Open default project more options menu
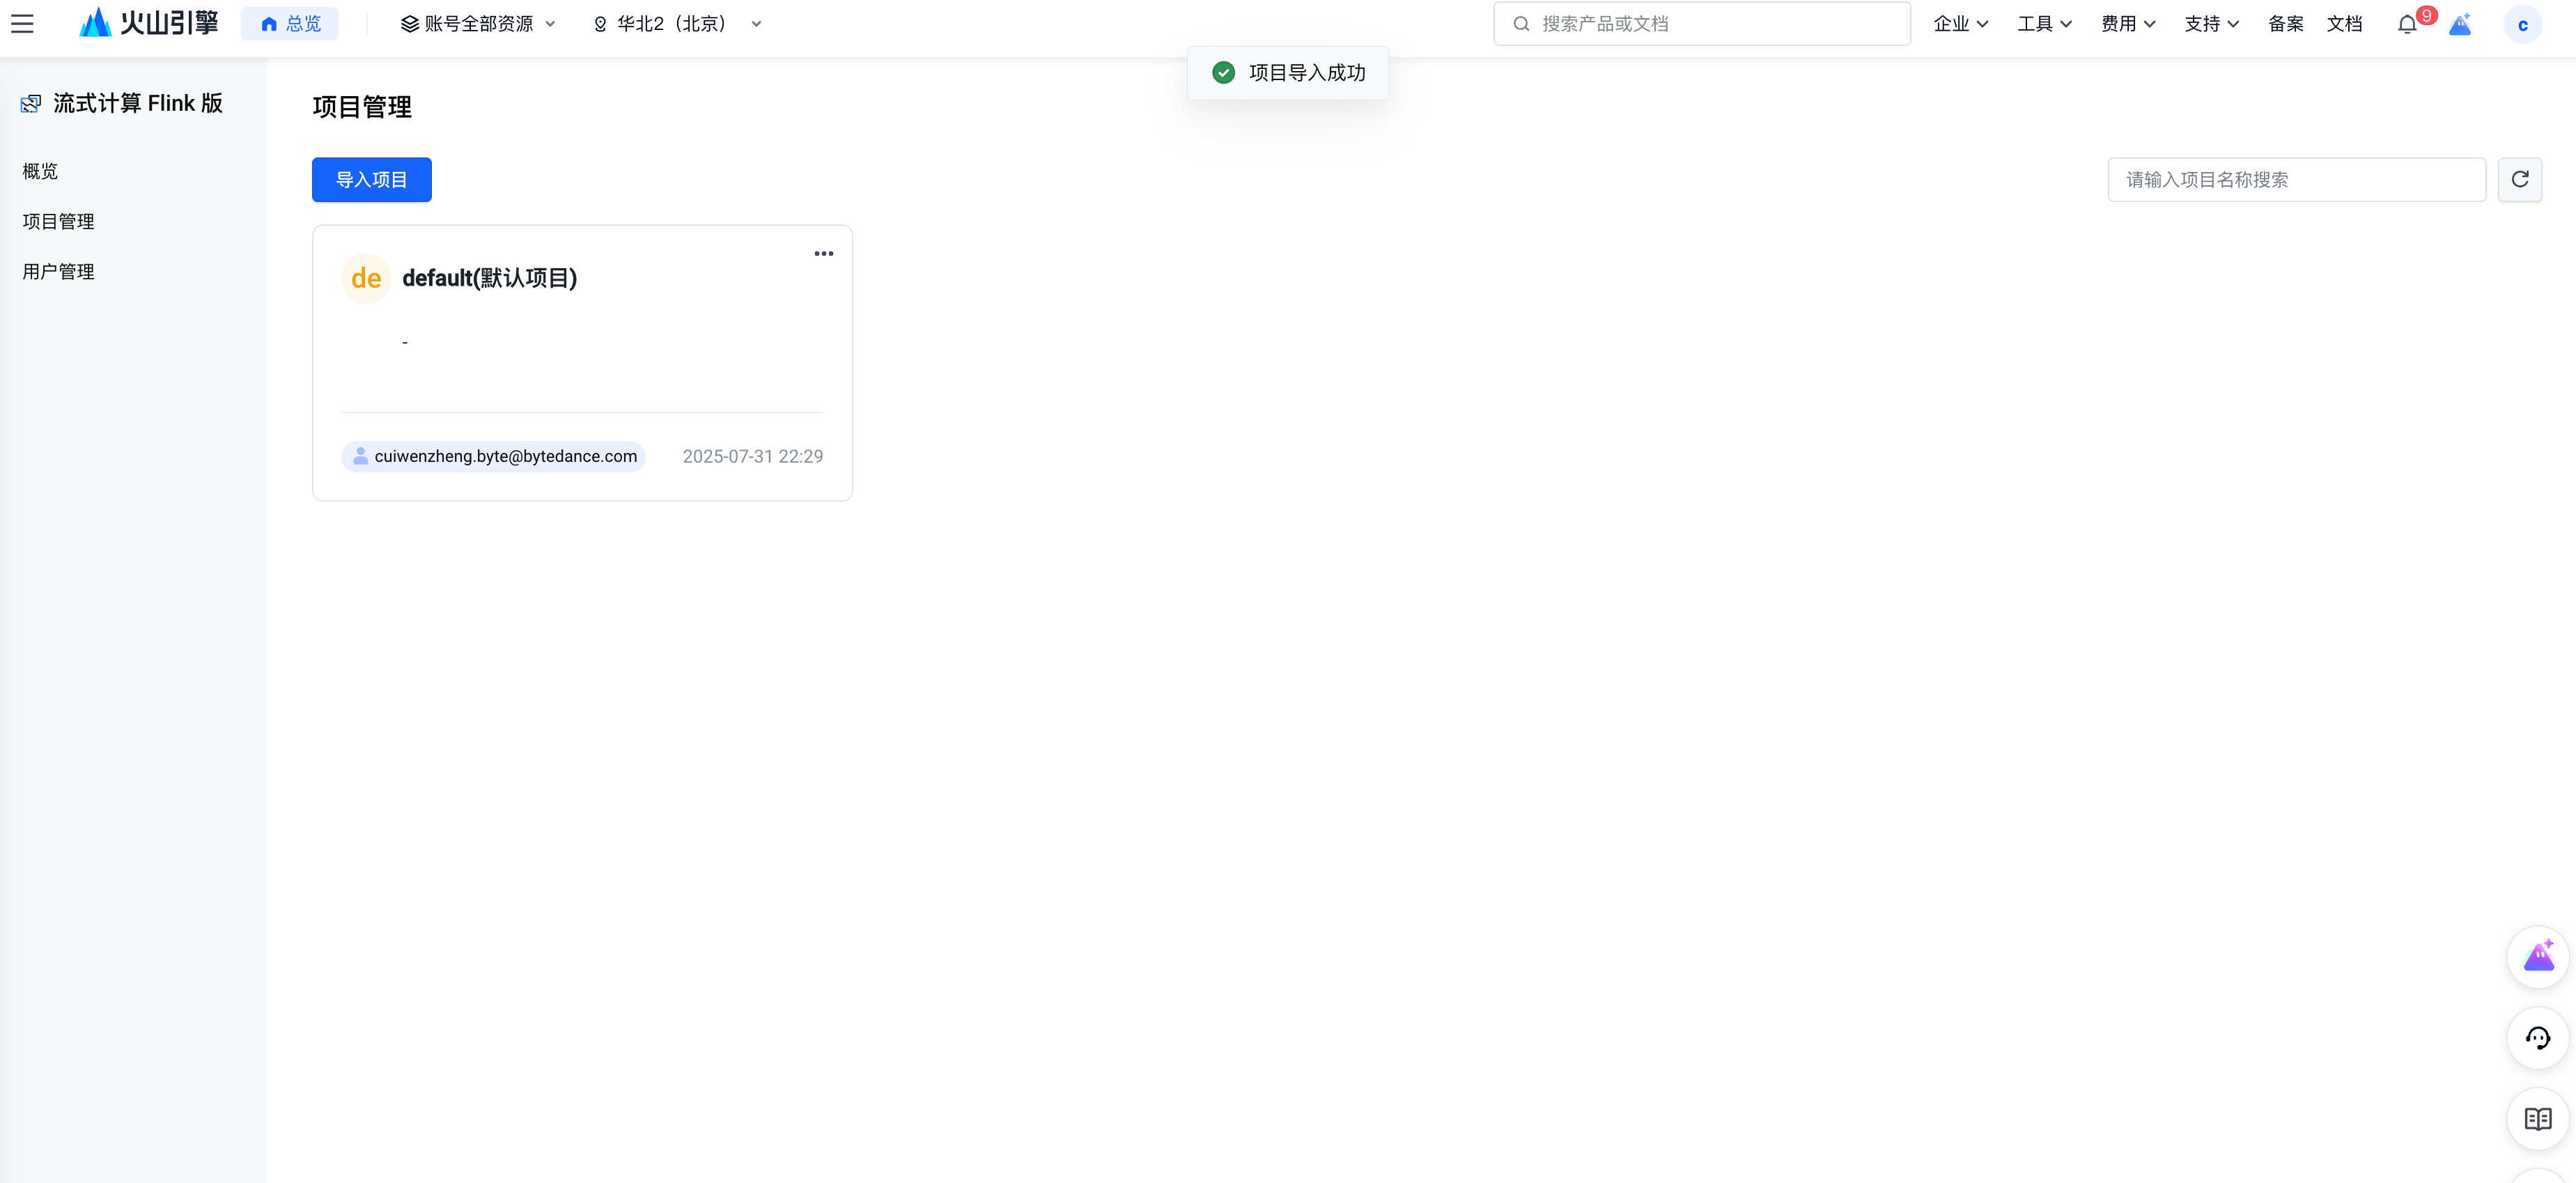Image resolution: width=2576 pixels, height=1183 pixels. [x=823, y=254]
